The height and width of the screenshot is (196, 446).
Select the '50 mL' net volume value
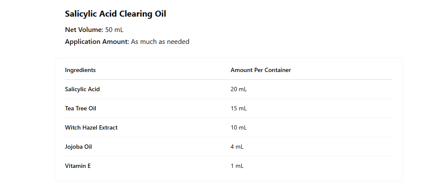click(x=115, y=30)
